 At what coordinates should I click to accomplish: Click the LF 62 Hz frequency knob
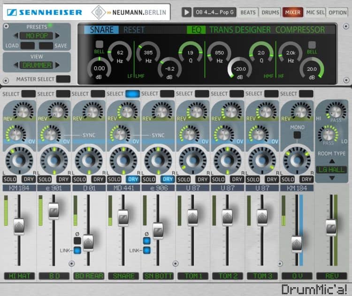pyautogui.click(x=120, y=53)
